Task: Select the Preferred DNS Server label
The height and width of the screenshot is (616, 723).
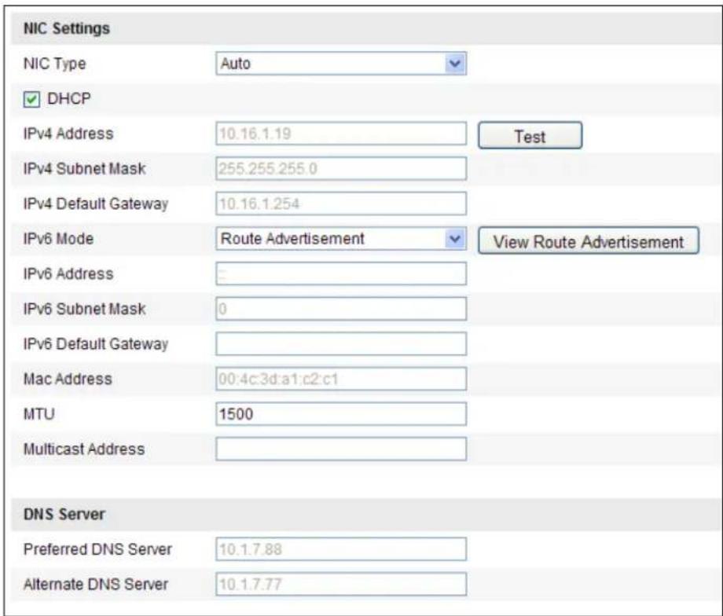Action: (97, 549)
